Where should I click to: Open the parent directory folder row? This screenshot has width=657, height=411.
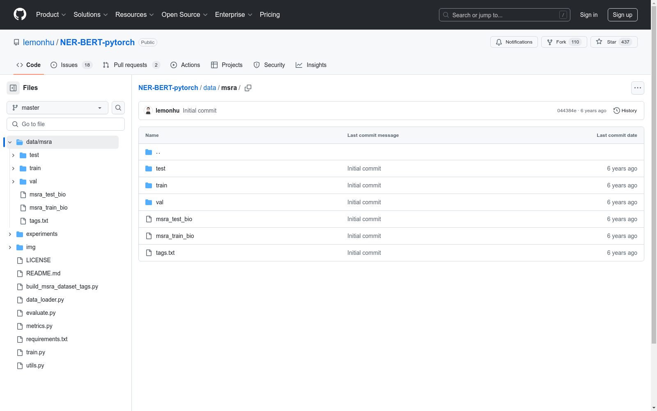[x=391, y=152]
